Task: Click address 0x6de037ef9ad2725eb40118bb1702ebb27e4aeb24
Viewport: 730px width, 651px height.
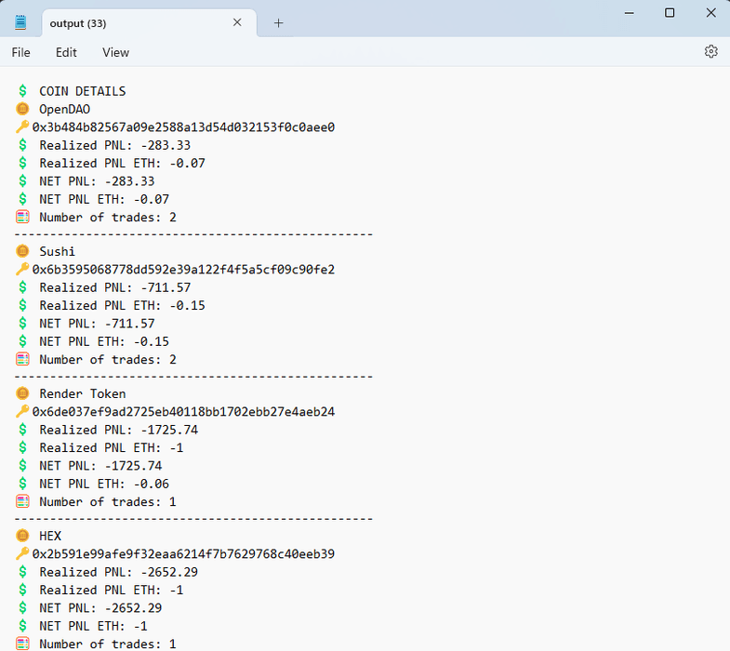Action: 183,412
